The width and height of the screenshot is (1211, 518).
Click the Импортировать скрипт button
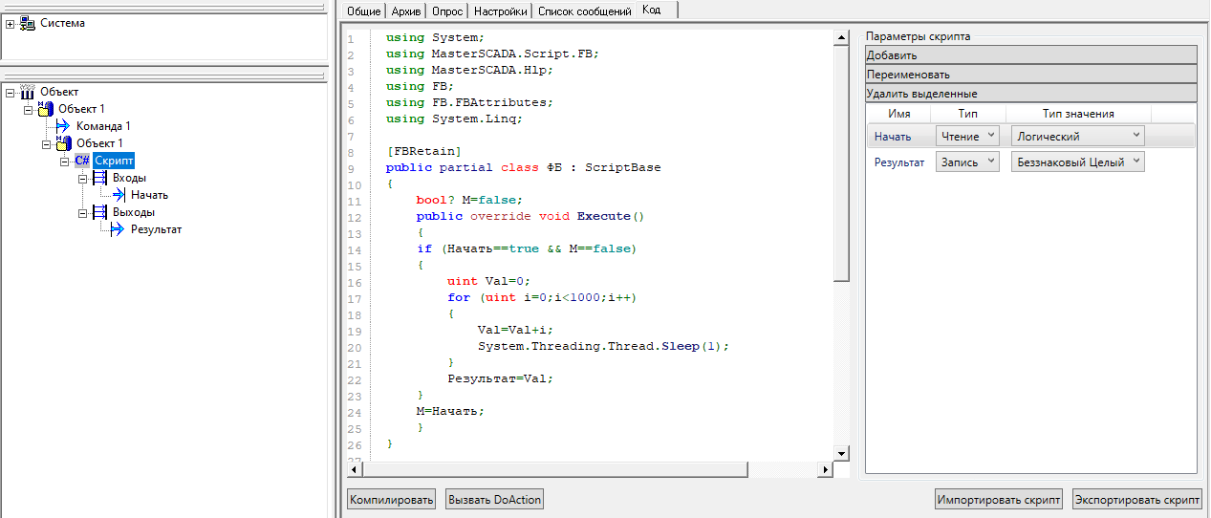tap(999, 499)
